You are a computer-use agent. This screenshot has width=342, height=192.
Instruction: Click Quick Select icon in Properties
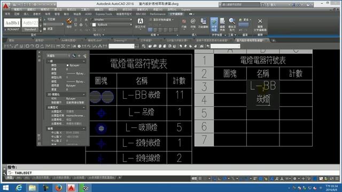(x=85, y=56)
